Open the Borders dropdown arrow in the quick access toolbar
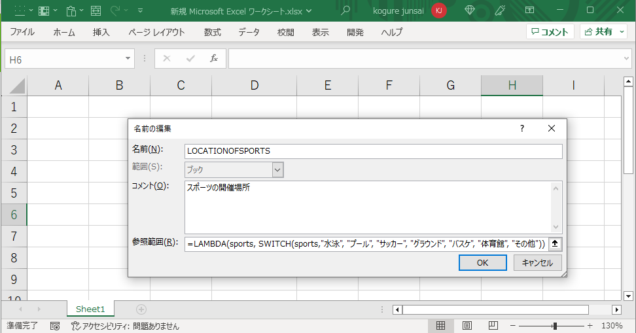This screenshot has height=333, width=636. coord(31,11)
